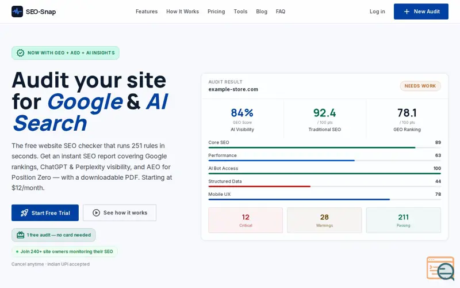The image size is (460, 288).
Task: Click the 84% GEO Score value
Action: click(x=242, y=113)
